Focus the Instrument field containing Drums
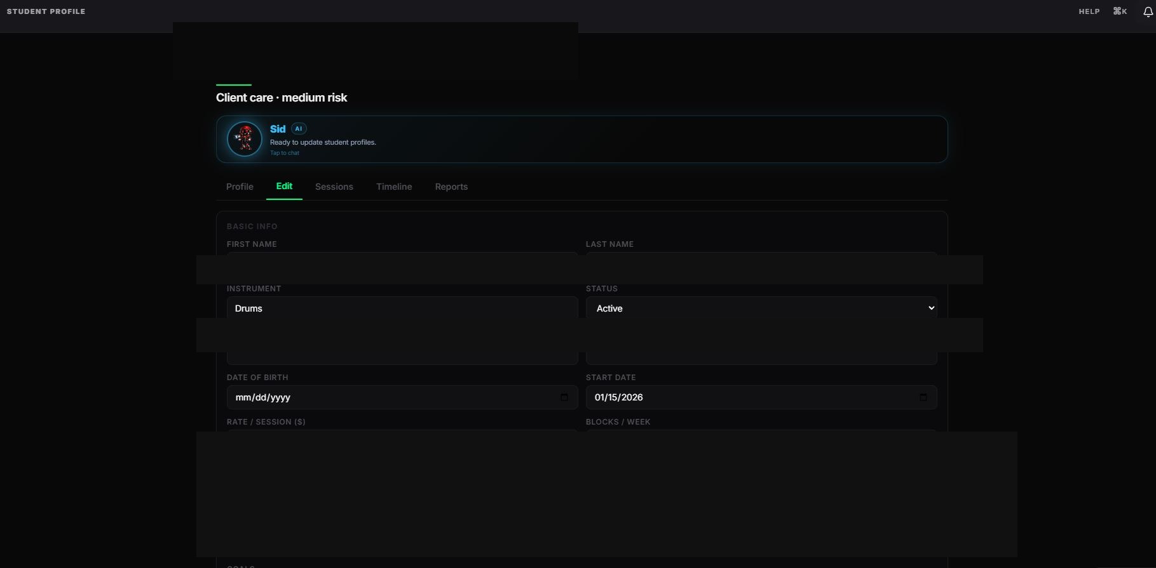This screenshot has height=568, width=1156. tap(402, 308)
